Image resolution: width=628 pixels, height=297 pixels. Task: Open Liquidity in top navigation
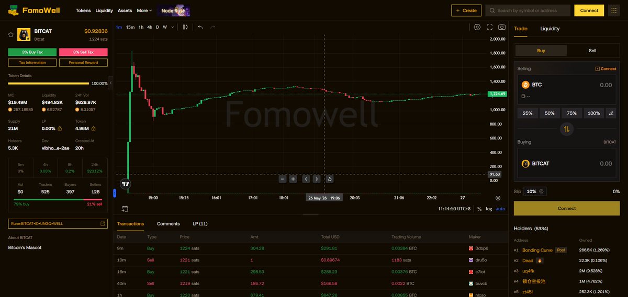tap(104, 10)
